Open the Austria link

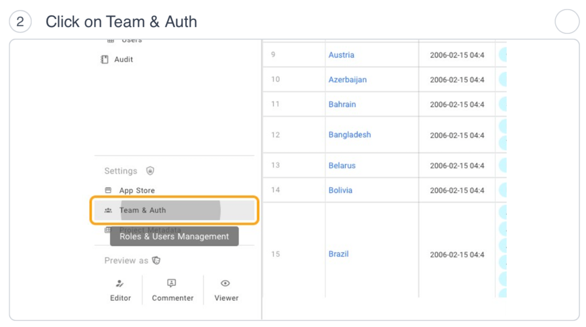341,55
